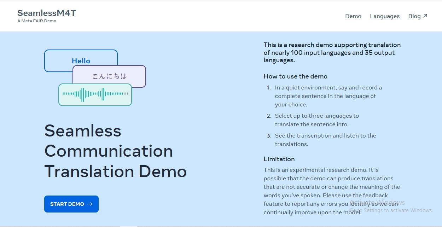Click step two about selecting three languages

pos(313,120)
